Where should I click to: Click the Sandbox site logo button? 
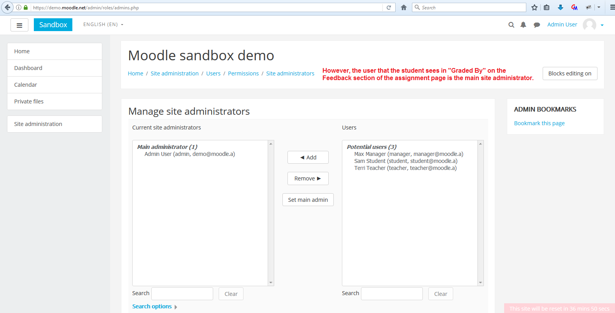click(x=53, y=24)
